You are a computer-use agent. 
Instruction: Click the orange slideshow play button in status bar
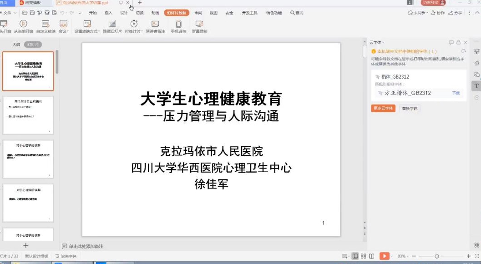(x=384, y=256)
